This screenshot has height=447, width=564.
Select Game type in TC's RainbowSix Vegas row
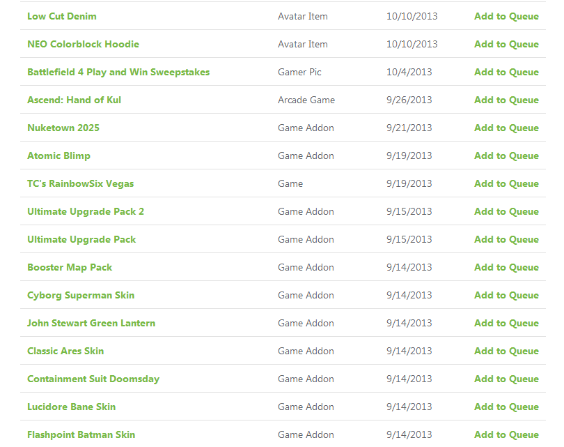tap(290, 183)
